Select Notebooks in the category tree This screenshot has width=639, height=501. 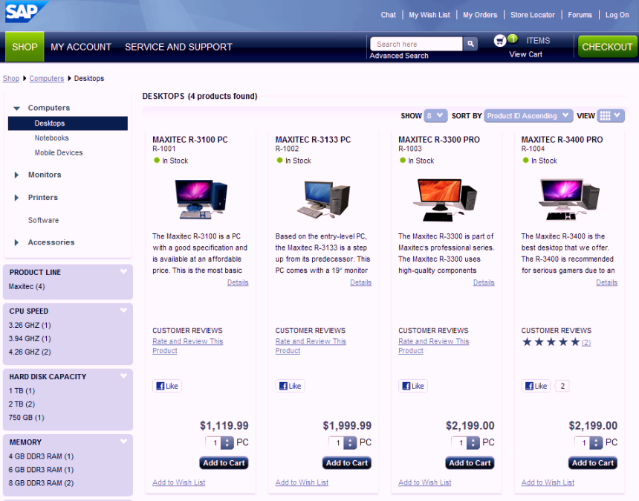[52, 138]
